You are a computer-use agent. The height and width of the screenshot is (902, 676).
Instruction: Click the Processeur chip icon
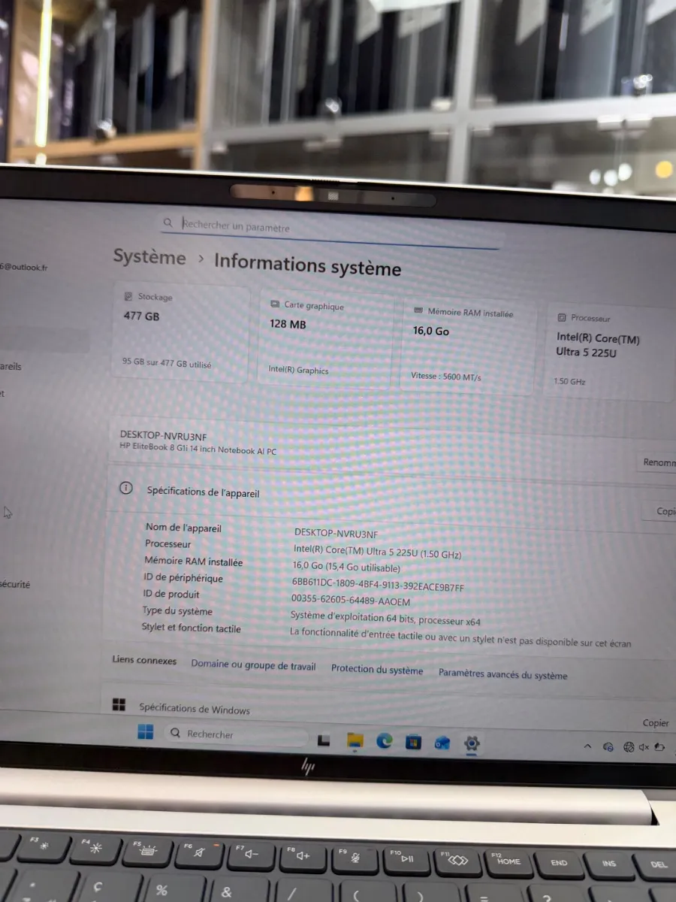click(561, 317)
